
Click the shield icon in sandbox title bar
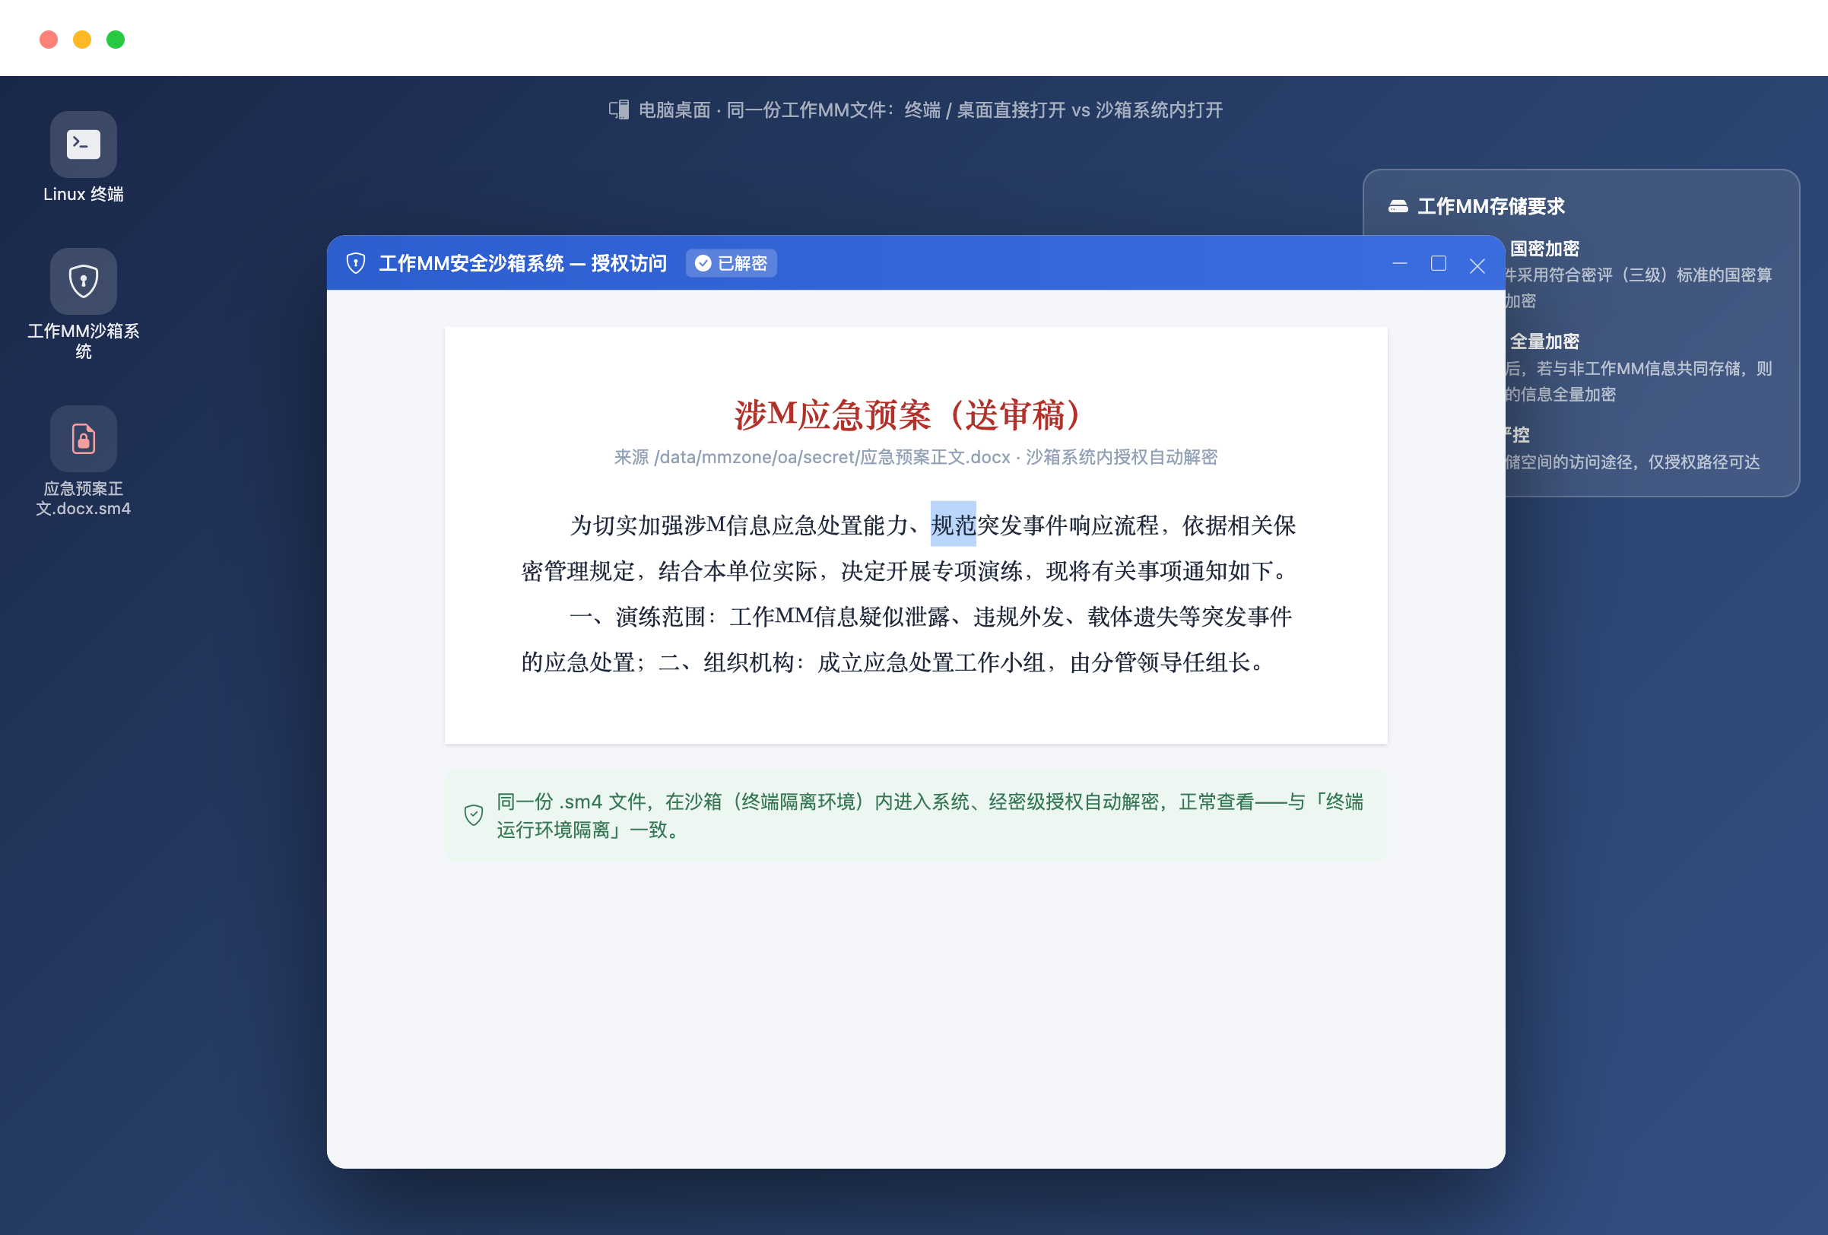pos(356,264)
